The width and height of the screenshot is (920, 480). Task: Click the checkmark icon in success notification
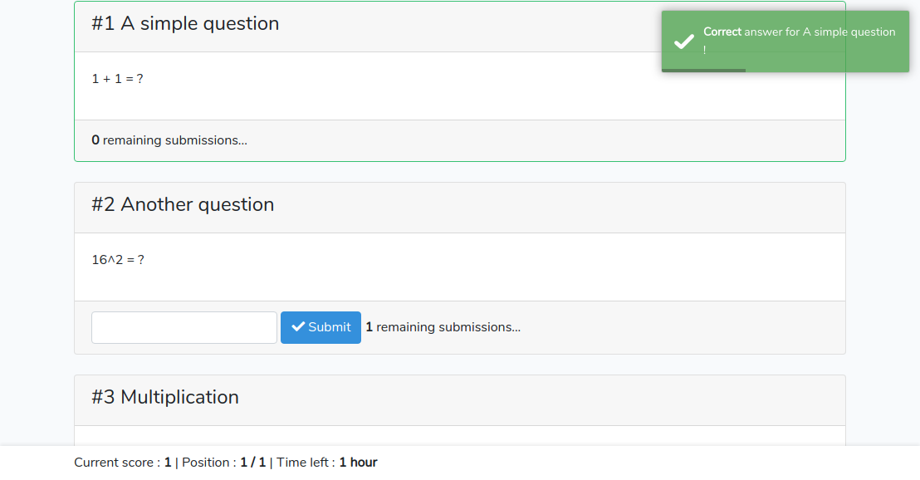pyautogui.click(x=683, y=42)
